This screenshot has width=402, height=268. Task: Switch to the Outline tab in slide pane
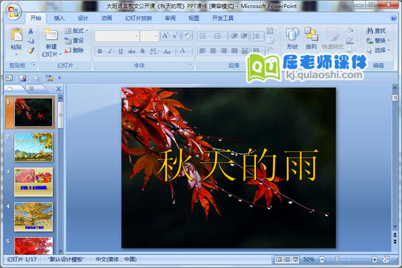click(x=32, y=88)
